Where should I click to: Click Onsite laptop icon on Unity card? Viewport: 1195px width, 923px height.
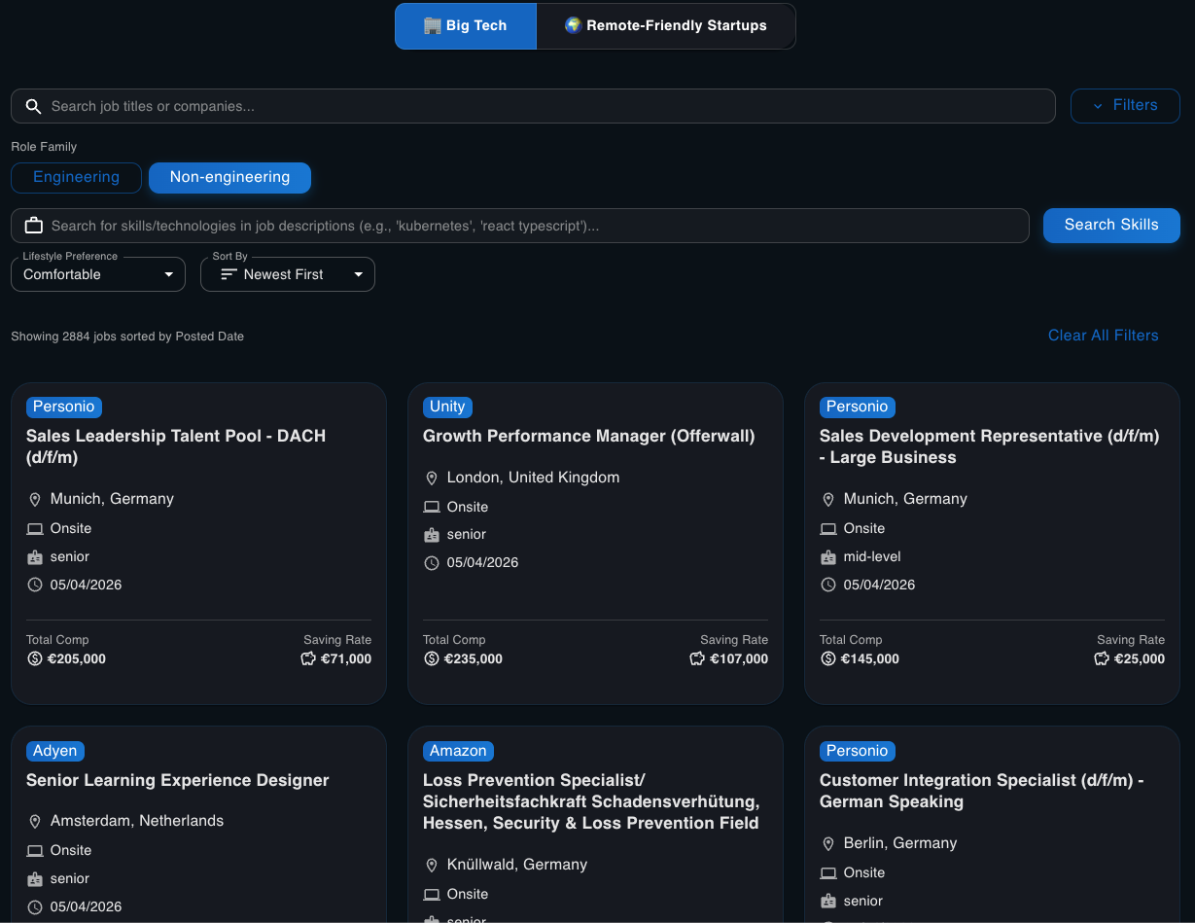[x=432, y=507]
